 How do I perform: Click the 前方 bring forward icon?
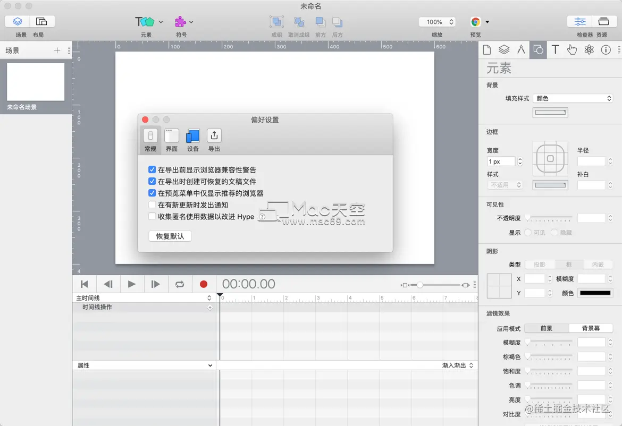(320, 22)
